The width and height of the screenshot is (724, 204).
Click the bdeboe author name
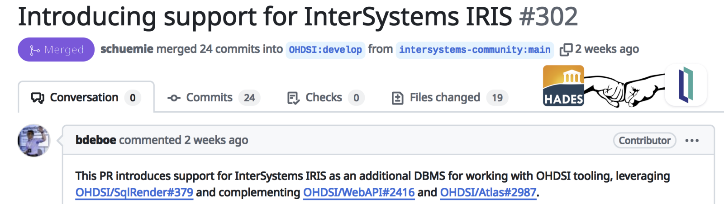(x=96, y=140)
